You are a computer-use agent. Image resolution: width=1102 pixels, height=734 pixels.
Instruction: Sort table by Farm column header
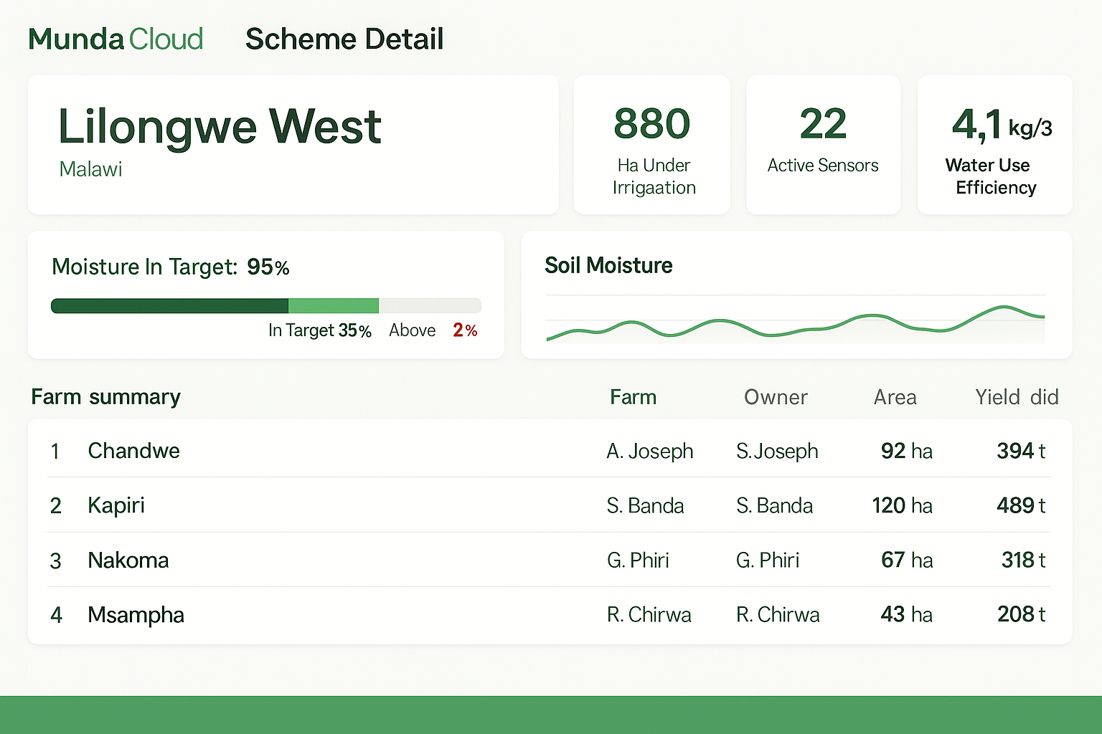click(633, 397)
